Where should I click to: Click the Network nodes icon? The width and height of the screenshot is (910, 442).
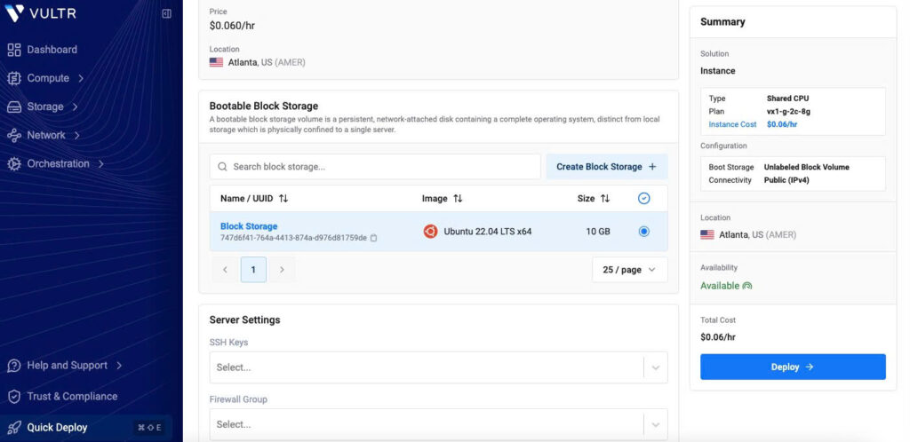pyautogui.click(x=14, y=135)
